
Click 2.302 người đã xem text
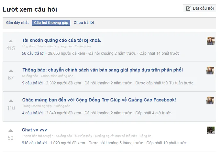(x=63, y=83)
